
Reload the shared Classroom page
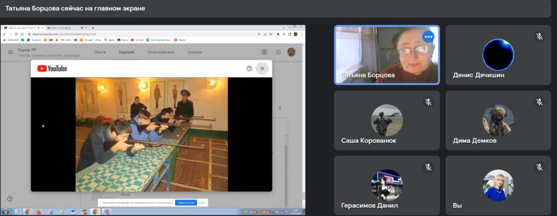(x=16, y=34)
